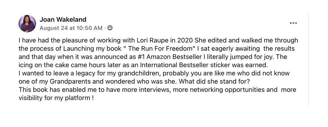Click the post audience group icon
The height and width of the screenshot is (127, 328).
point(110,28)
